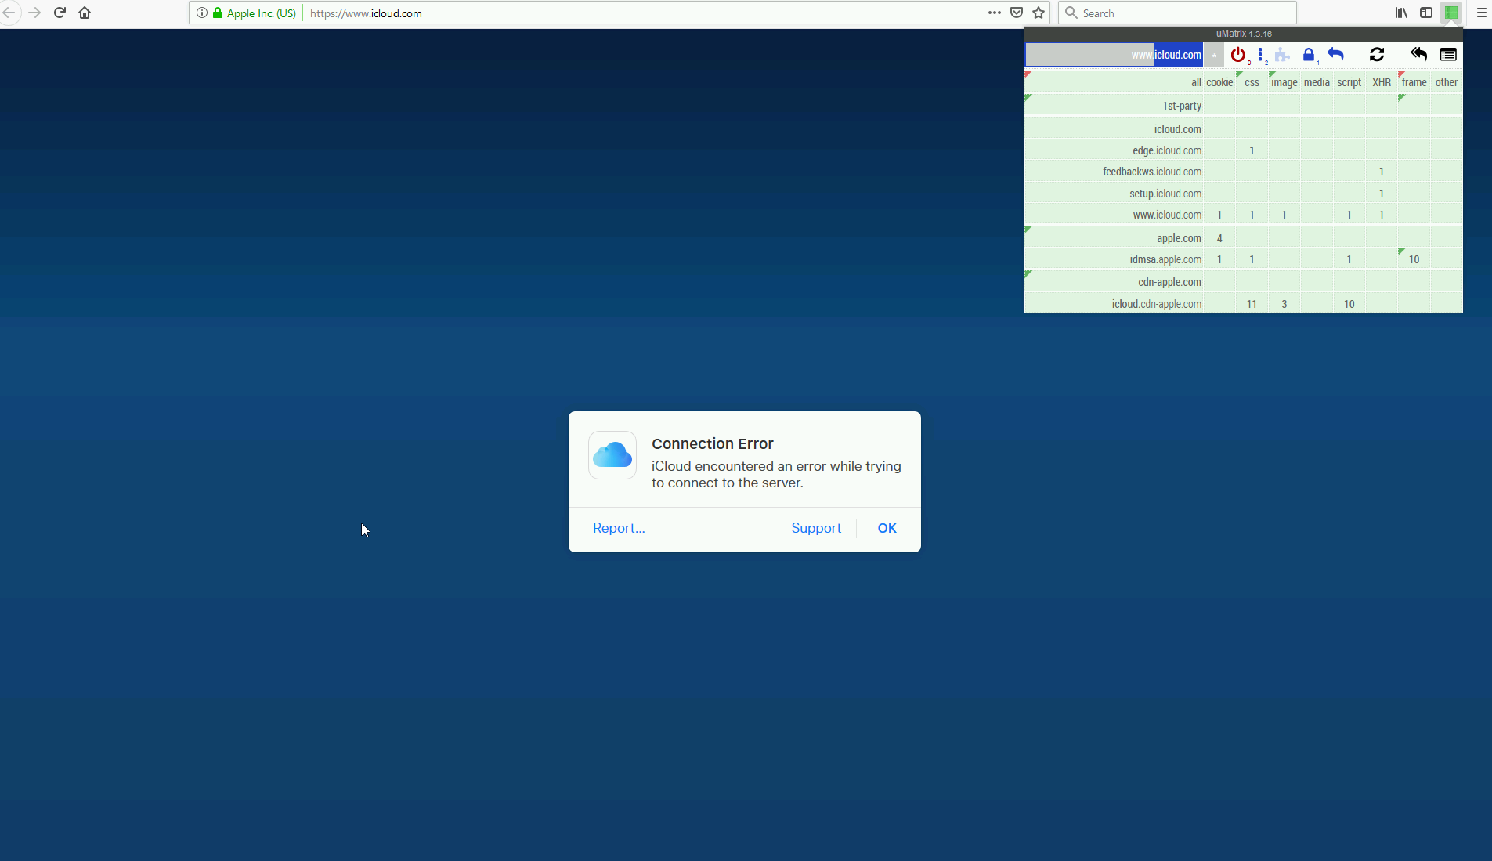Open the page actions ellipsis menu
This screenshot has width=1492, height=861.
pyautogui.click(x=993, y=13)
